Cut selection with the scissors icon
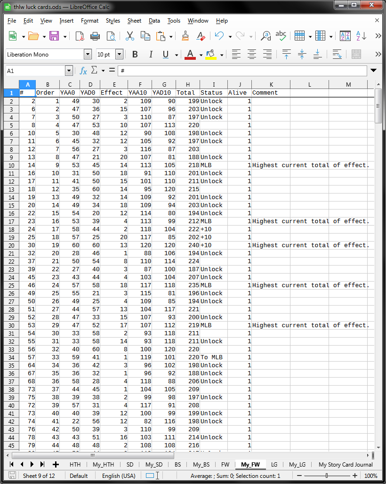This screenshot has width=386, height=484. (x=130, y=36)
